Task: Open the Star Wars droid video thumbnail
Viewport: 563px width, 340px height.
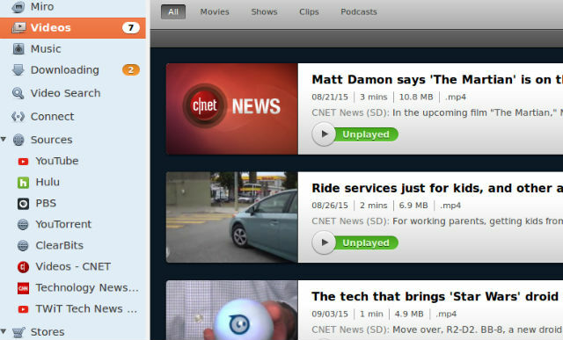Action: point(232,310)
